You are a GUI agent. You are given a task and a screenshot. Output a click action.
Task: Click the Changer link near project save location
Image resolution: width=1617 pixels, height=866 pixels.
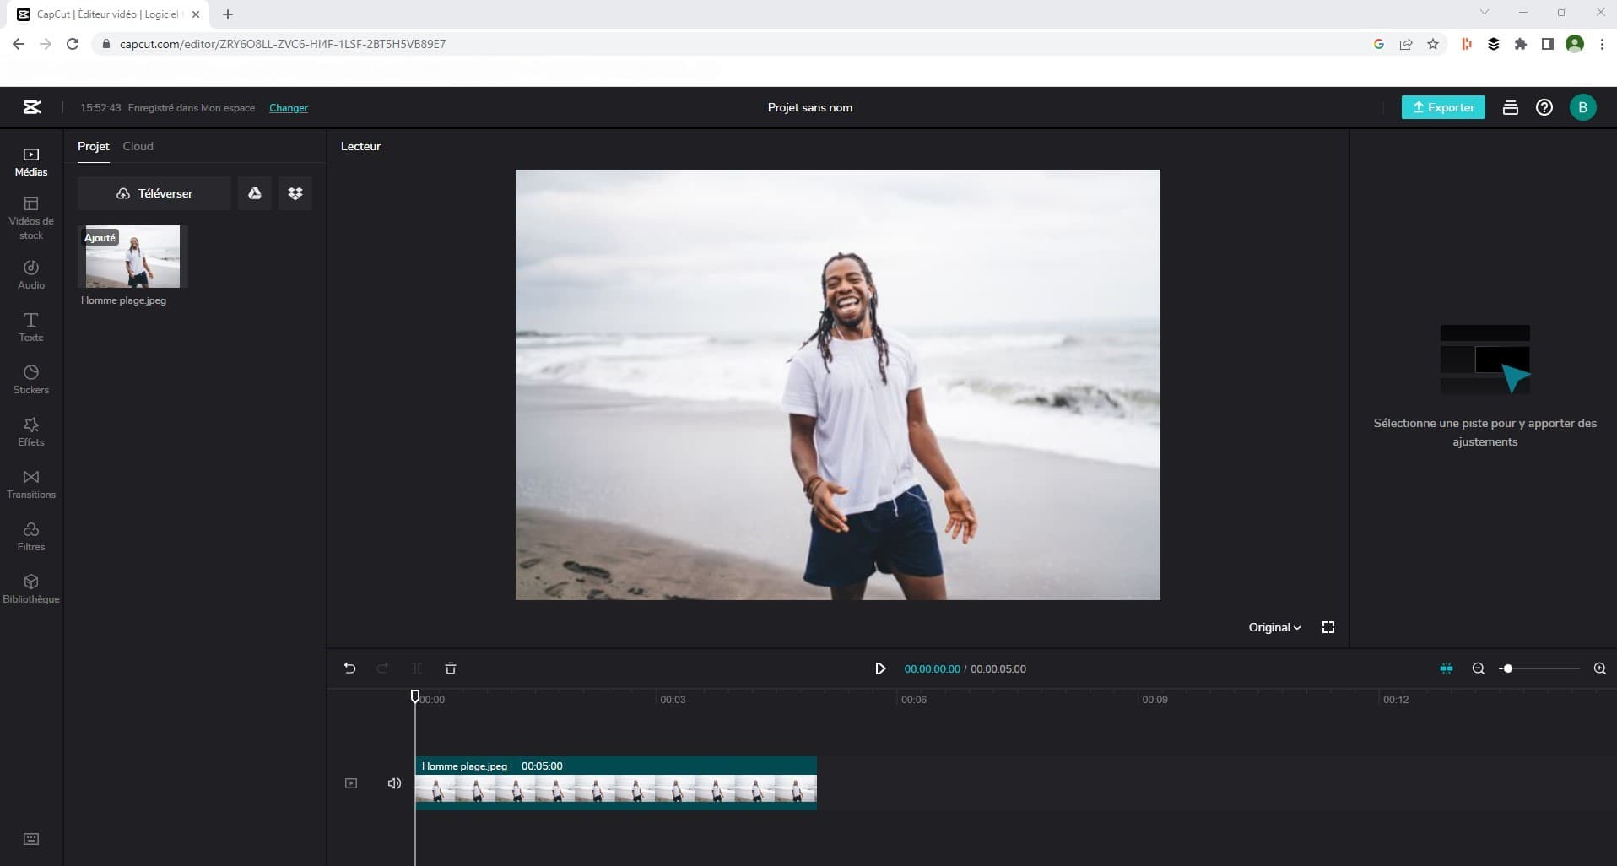tap(288, 108)
